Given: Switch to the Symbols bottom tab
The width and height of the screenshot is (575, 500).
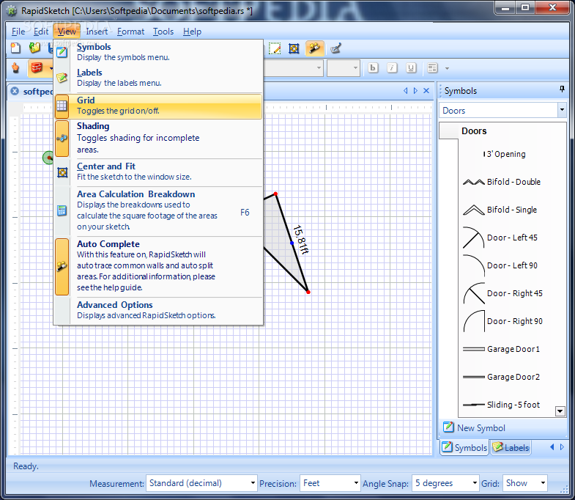Looking at the screenshot, I should (464, 447).
